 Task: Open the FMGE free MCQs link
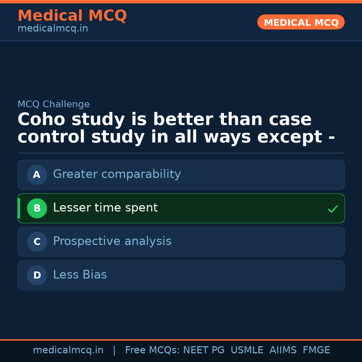[x=316, y=350]
